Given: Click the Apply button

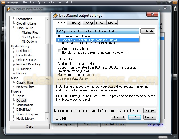Looking at the screenshot, I should (150, 111).
